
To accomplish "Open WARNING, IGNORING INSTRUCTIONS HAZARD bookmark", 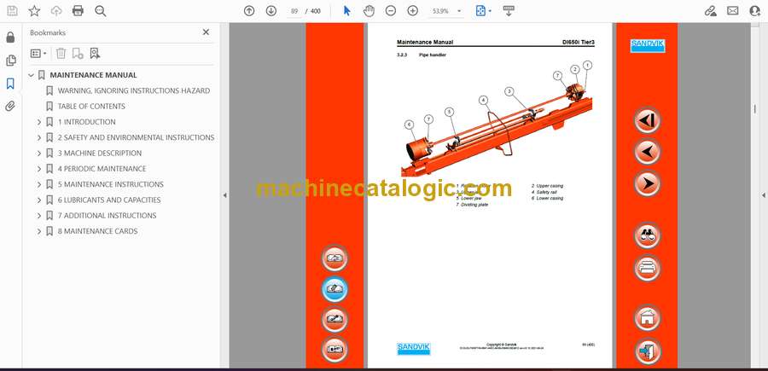I will (x=134, y=90).
